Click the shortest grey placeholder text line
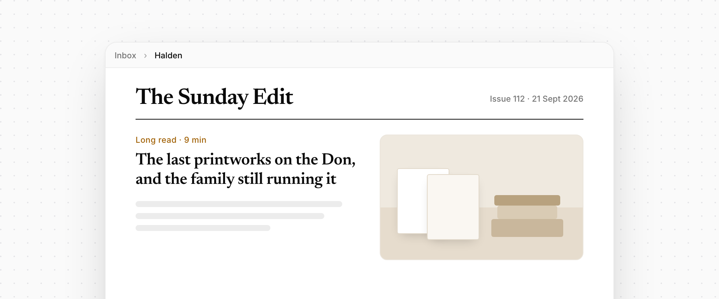The image size is (719, 299). (x=203, y=228)
